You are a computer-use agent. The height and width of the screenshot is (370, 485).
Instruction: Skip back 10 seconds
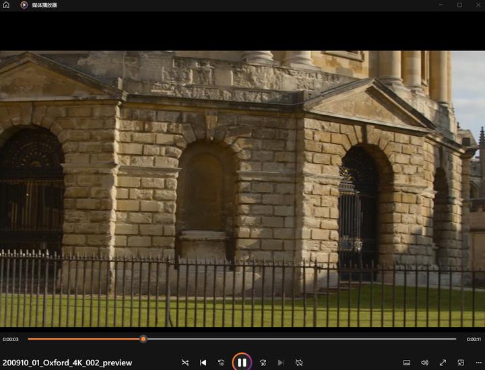click(221, 363)
